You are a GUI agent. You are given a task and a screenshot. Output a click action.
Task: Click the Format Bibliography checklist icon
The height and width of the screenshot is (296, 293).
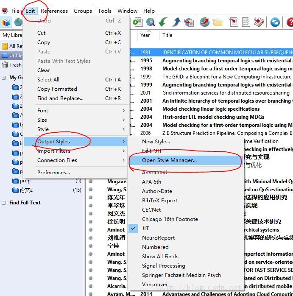pyautogui.click(x=246, y=22)
